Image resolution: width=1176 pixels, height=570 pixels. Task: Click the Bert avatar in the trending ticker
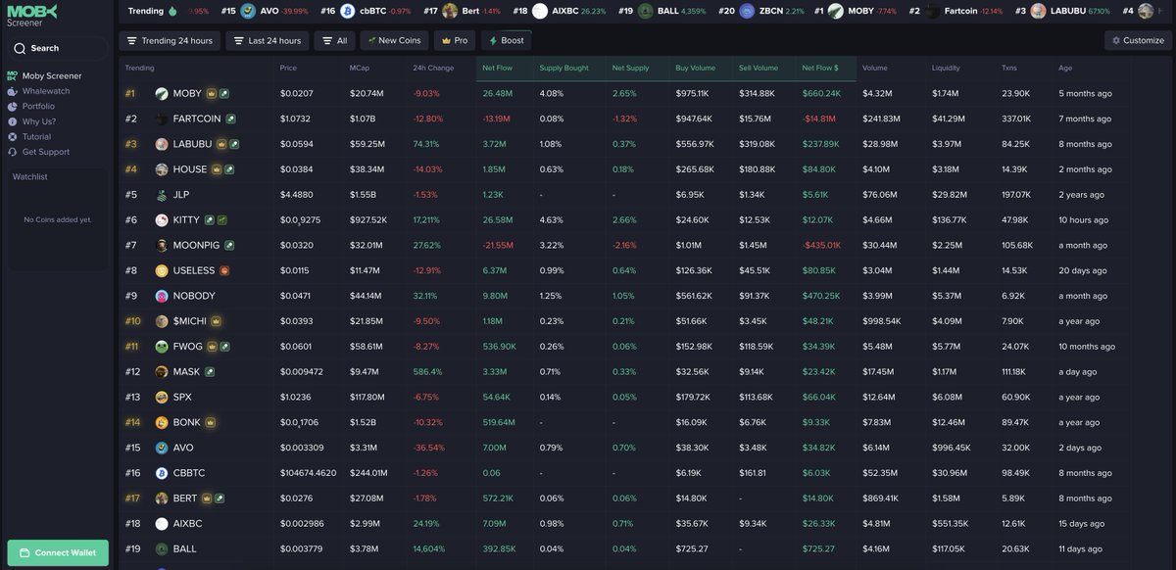coord(450,11)
